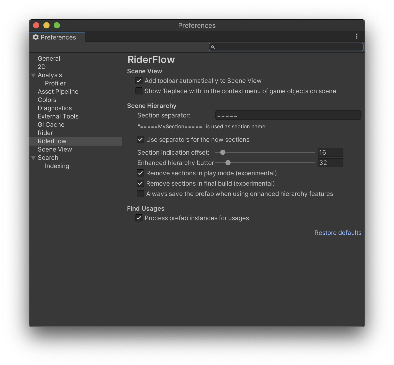Click the Enhanced hierarchy button slider handle

pos(228,163)
